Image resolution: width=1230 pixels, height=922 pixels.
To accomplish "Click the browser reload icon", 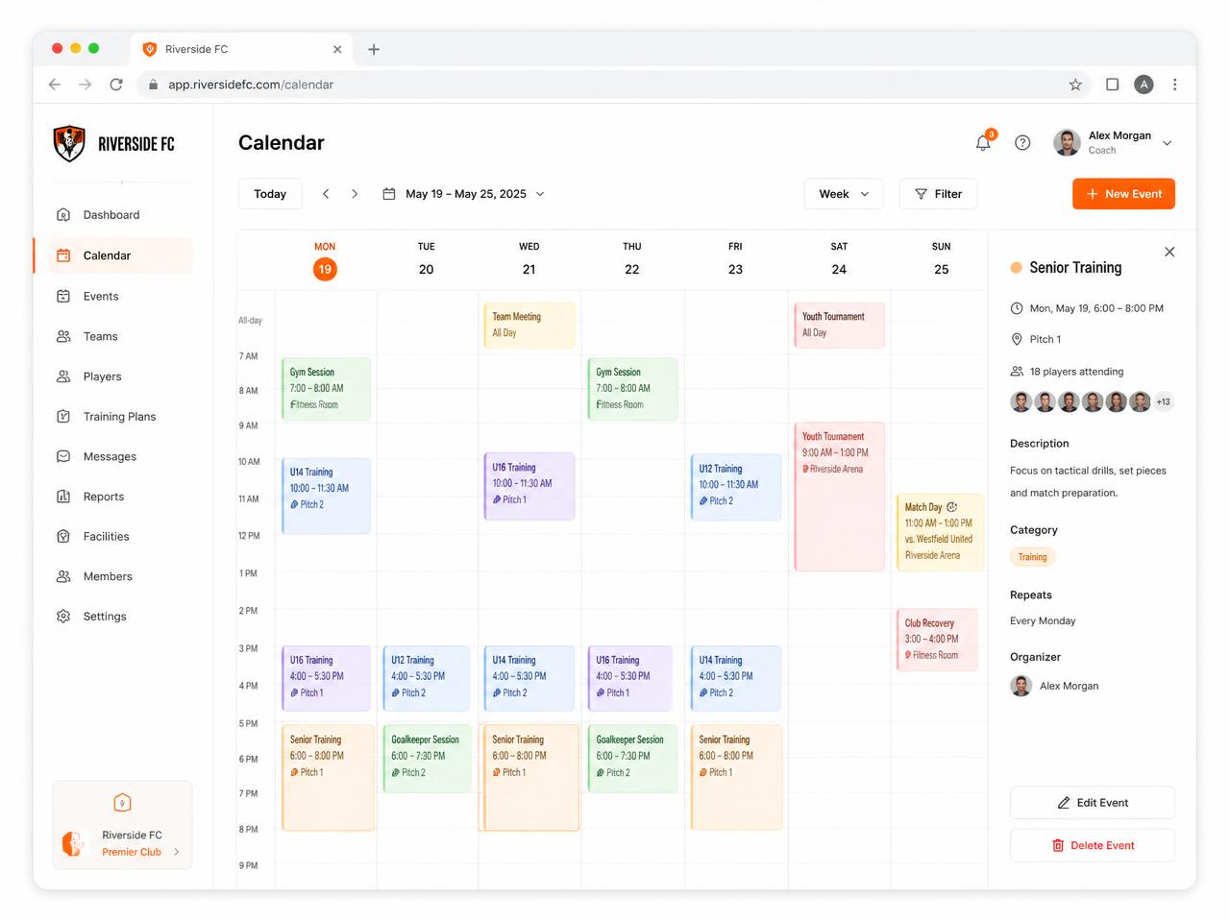I will pos(116,85).
